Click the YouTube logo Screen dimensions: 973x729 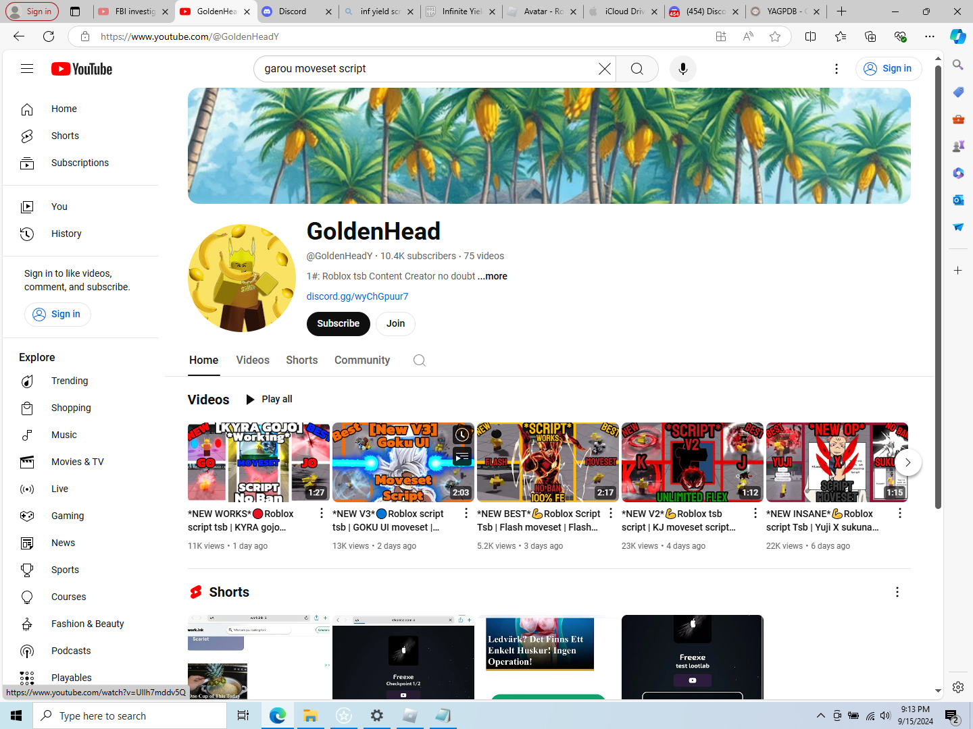pos(82,69)
